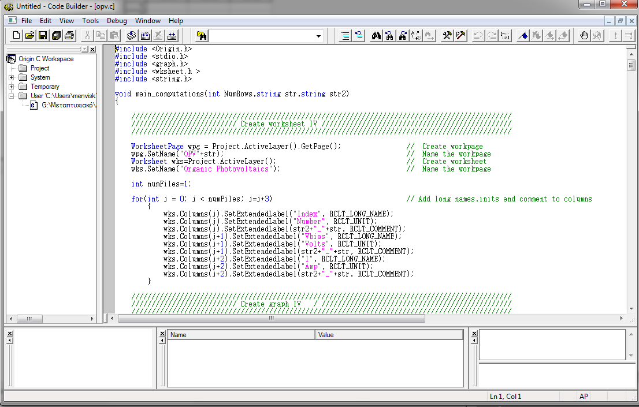The height and width of the screenshot is (407, 639).
Task: Close the workspace tree panel
Action: (x=93, y=49)
